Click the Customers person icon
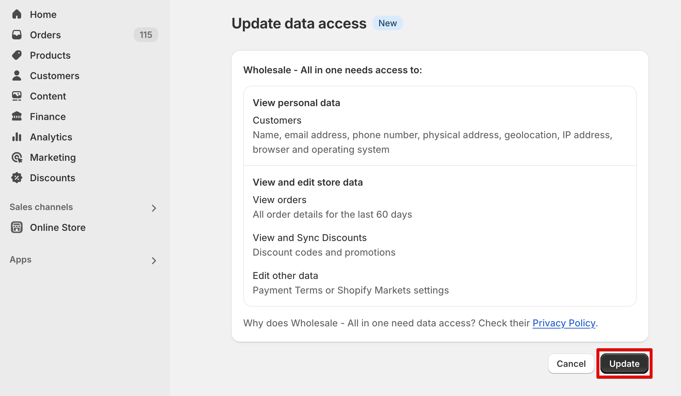 [x=17, y=75]
